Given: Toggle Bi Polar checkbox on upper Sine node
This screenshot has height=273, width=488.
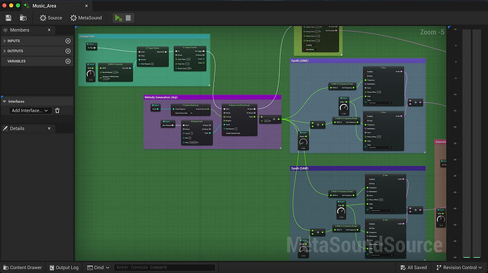Looking at the screenshot, I should click(374, 76).
